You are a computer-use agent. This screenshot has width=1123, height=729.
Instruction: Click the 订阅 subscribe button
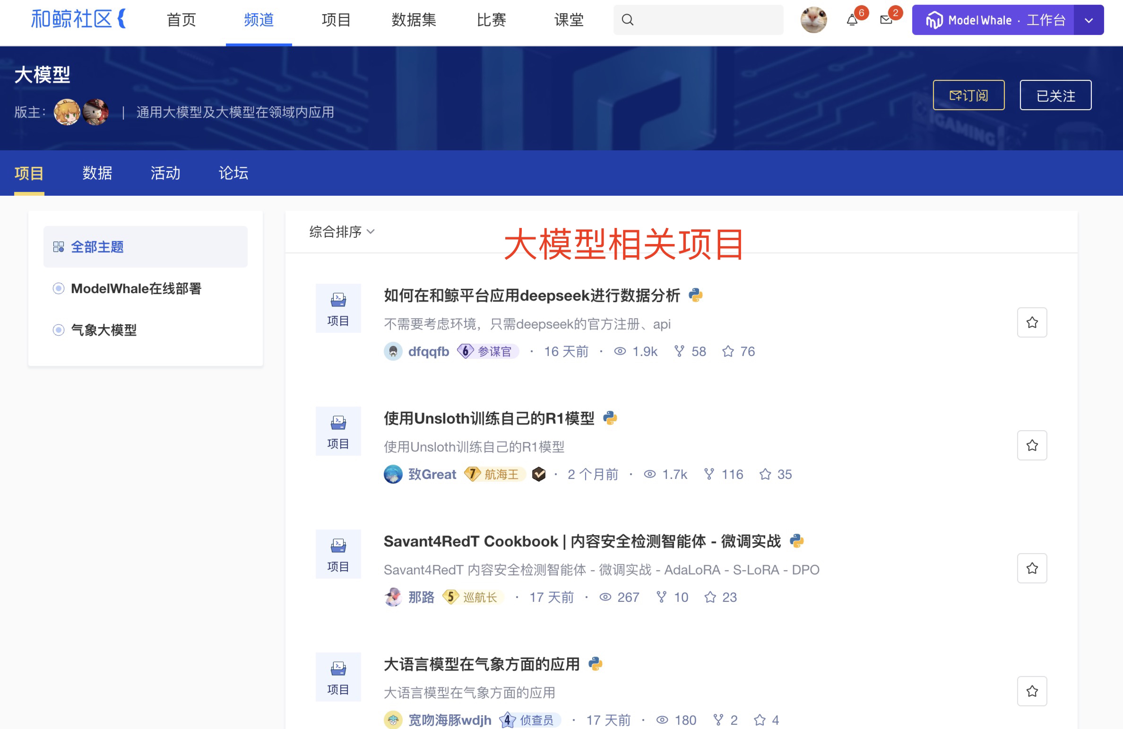968,95
